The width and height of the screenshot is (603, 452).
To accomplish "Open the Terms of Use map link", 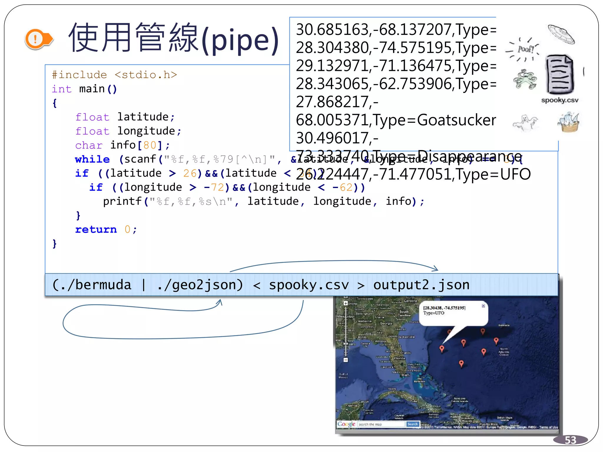I will (549, 427).
